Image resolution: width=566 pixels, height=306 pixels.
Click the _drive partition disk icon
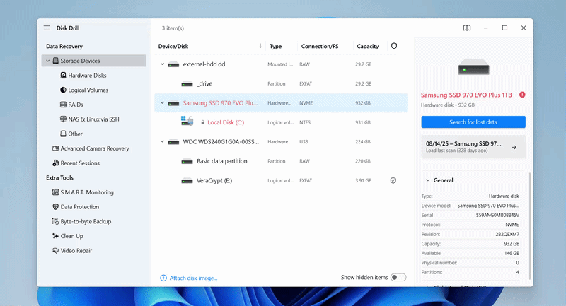point(187,84)
